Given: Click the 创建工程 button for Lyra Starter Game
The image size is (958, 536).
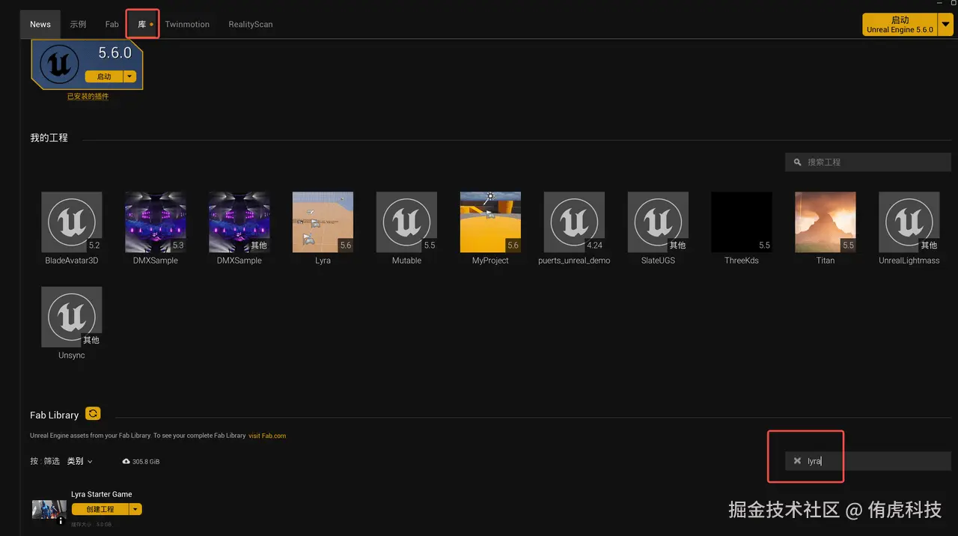Looking at the screenshot, I should coord(100,509).
